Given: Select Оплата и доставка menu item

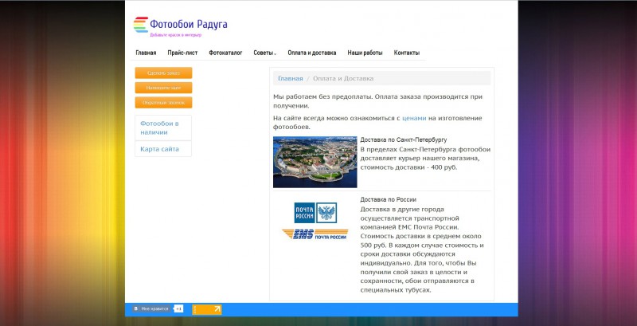Looking at the screenshot, I should (x=312, y=53).
